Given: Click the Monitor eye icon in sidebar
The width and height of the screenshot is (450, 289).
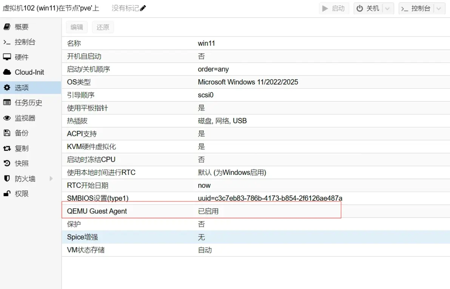Looking at the screenshot, I should point(7,118).
